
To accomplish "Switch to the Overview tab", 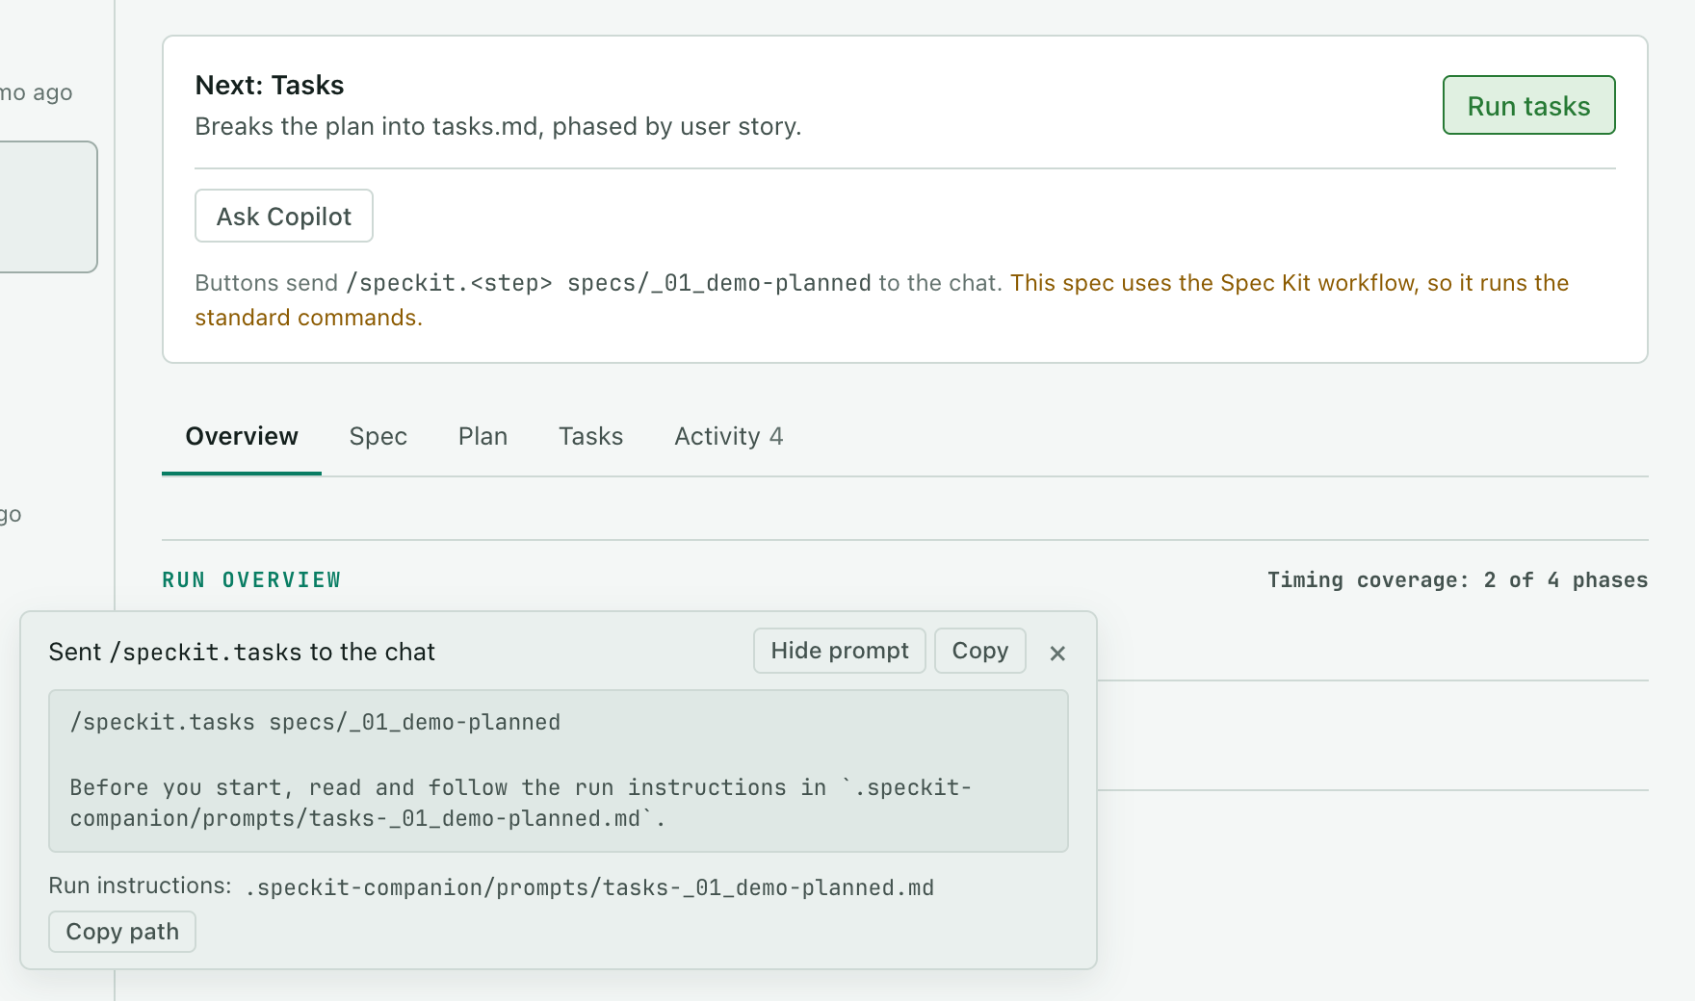I will click(242, 436).
